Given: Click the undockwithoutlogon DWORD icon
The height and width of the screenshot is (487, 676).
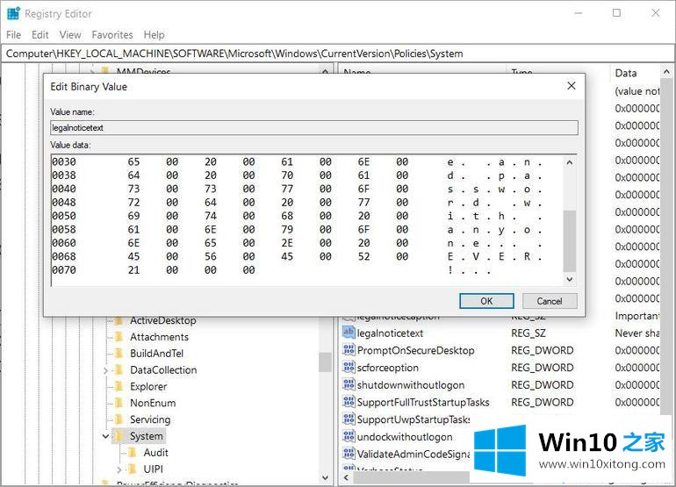Looking at the screenshot, I should coord(349,437).
